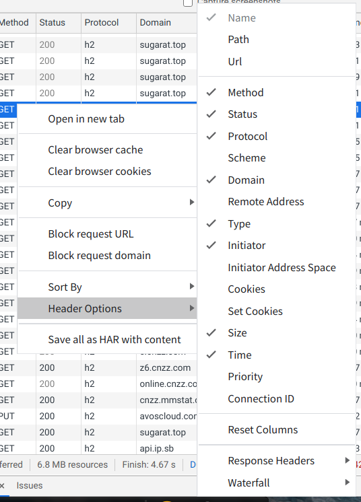Screen dimensions: 361x502
Task: Select the avoscloud PUT request row
Action: (98, 416)
